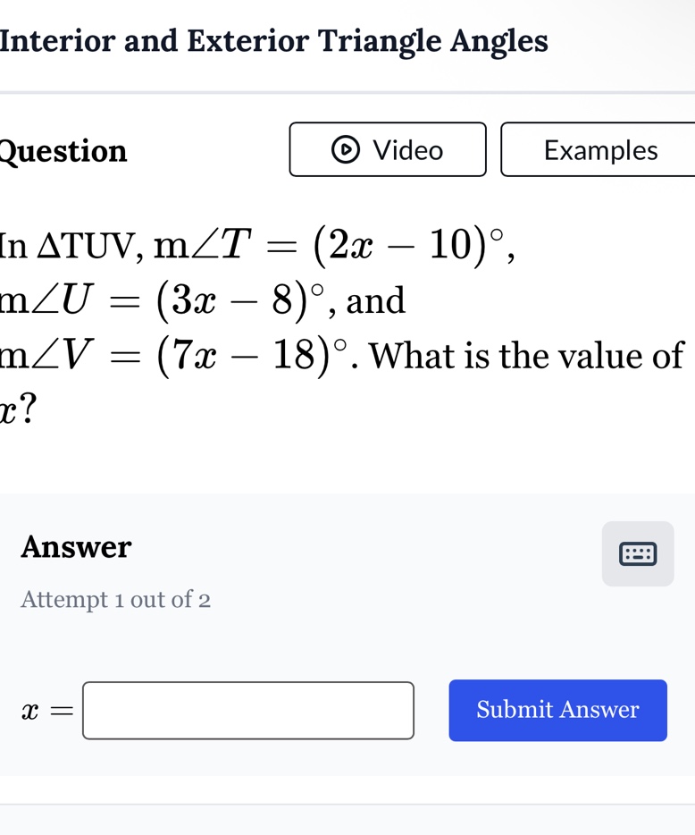Click the divider line below page title
The height and width of the screenshot is (835, 695).
(x=347, y=92)
